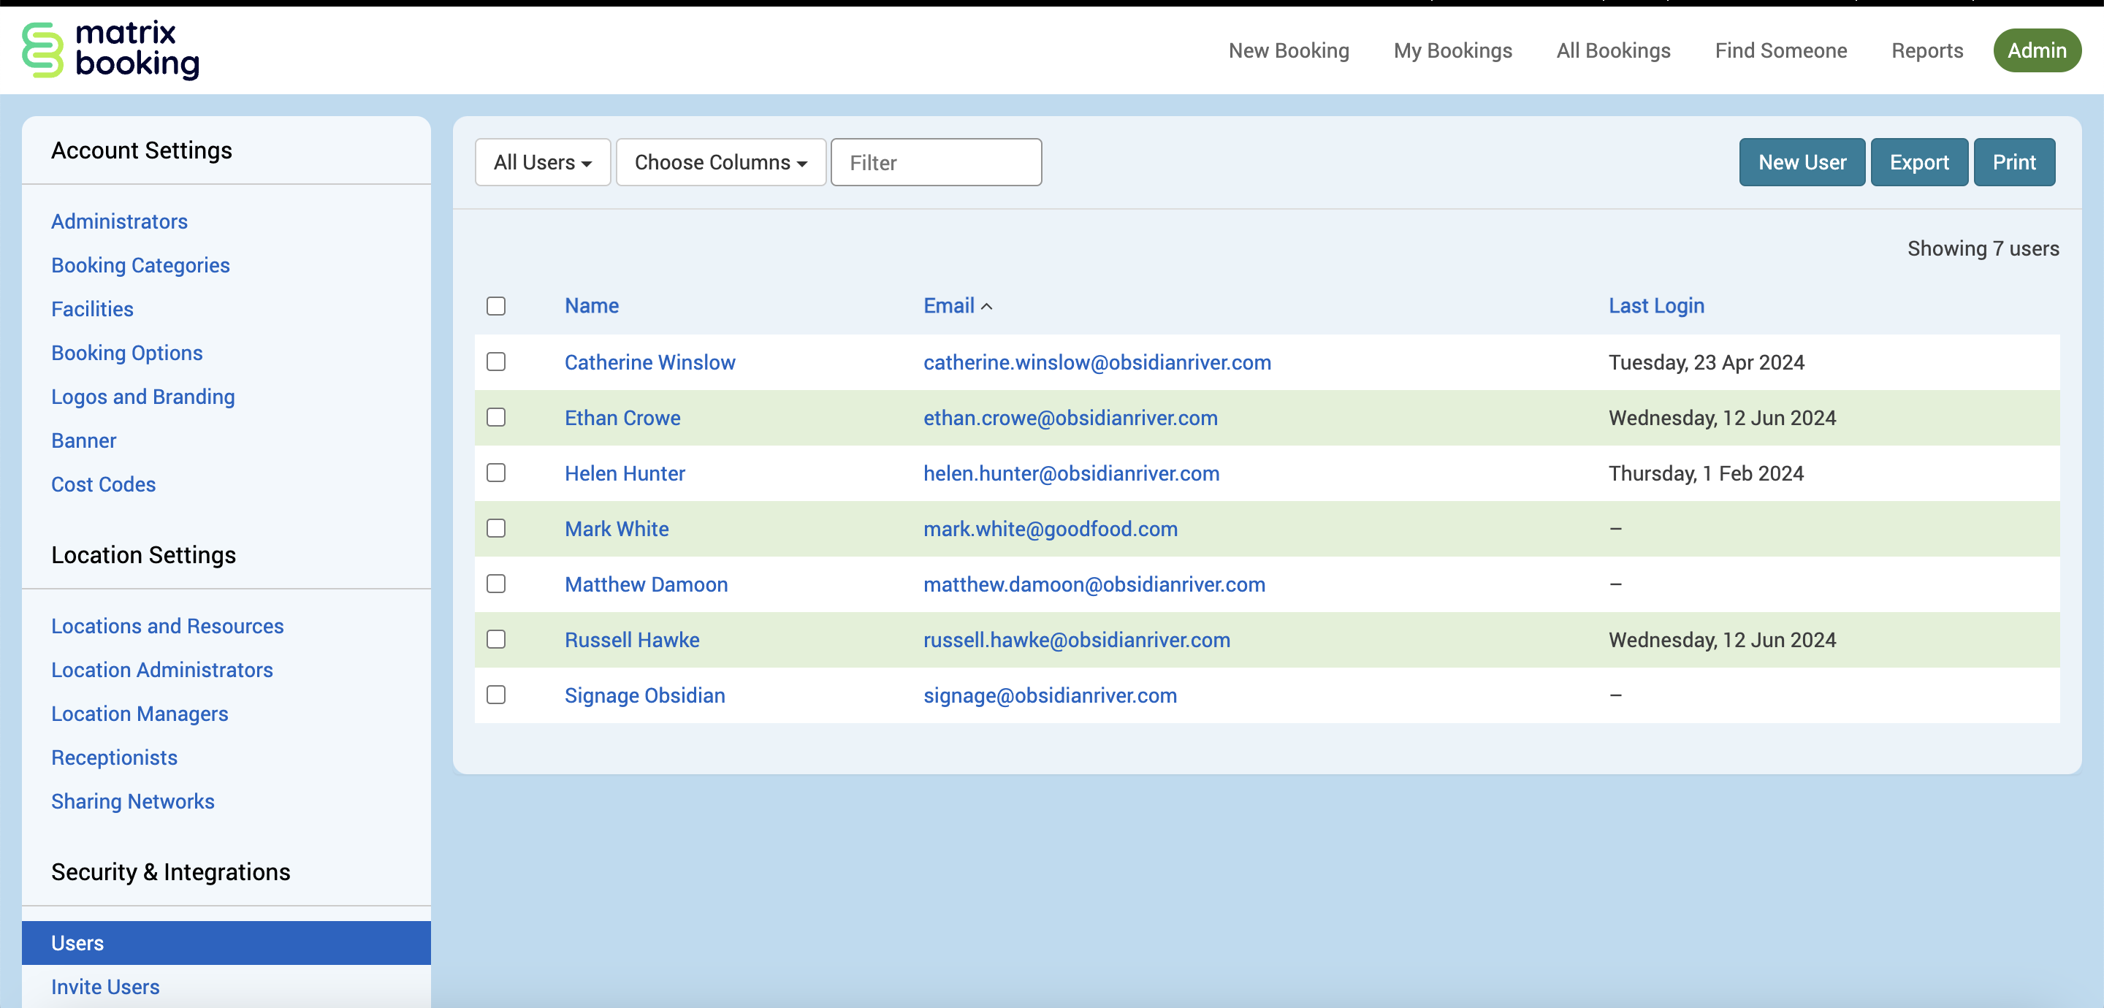Viewport: 2104px width, 1008px height.
Task: Sort by the Last Login column
Action: (1655, 305)
